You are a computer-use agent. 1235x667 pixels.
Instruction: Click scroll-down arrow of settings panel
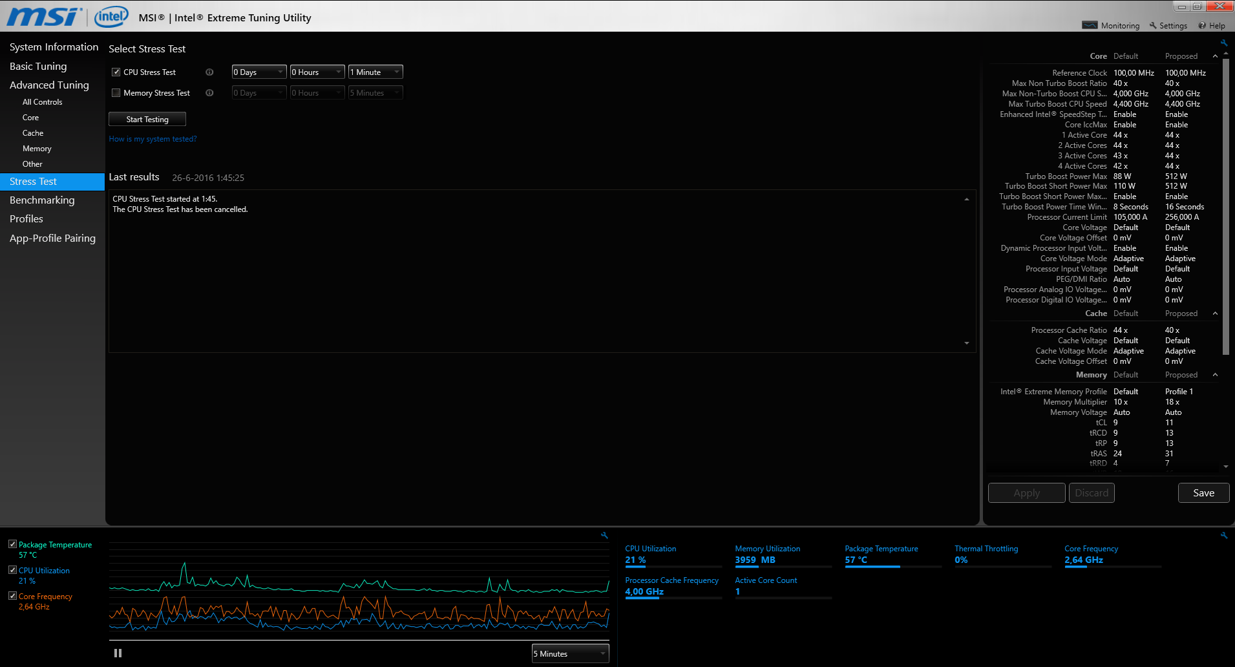coord(1226,467)
